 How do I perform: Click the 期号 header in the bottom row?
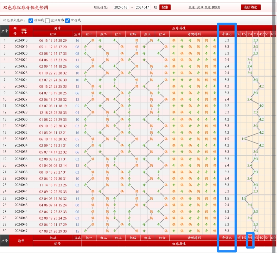tap(21, 241)
